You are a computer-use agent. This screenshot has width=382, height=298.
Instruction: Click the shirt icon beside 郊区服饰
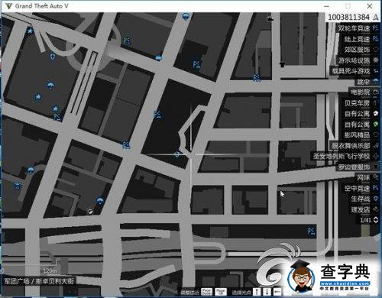(376, 50)
